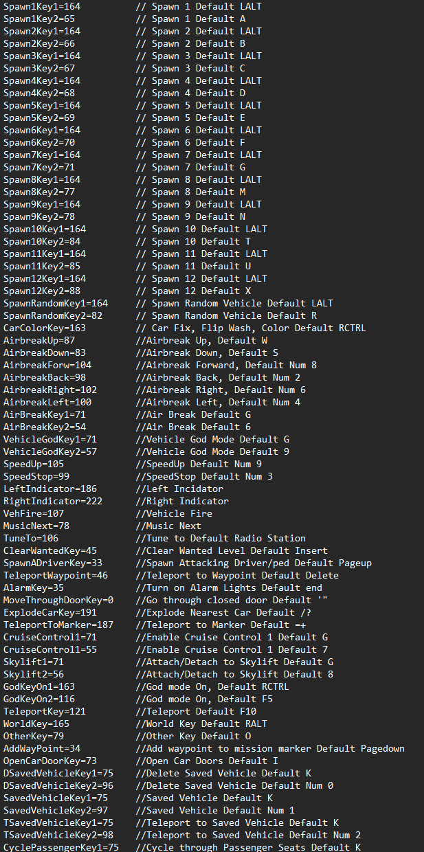Click the AirbreakForw=104 line
This screenshot has width=424, height=852.
47,365
